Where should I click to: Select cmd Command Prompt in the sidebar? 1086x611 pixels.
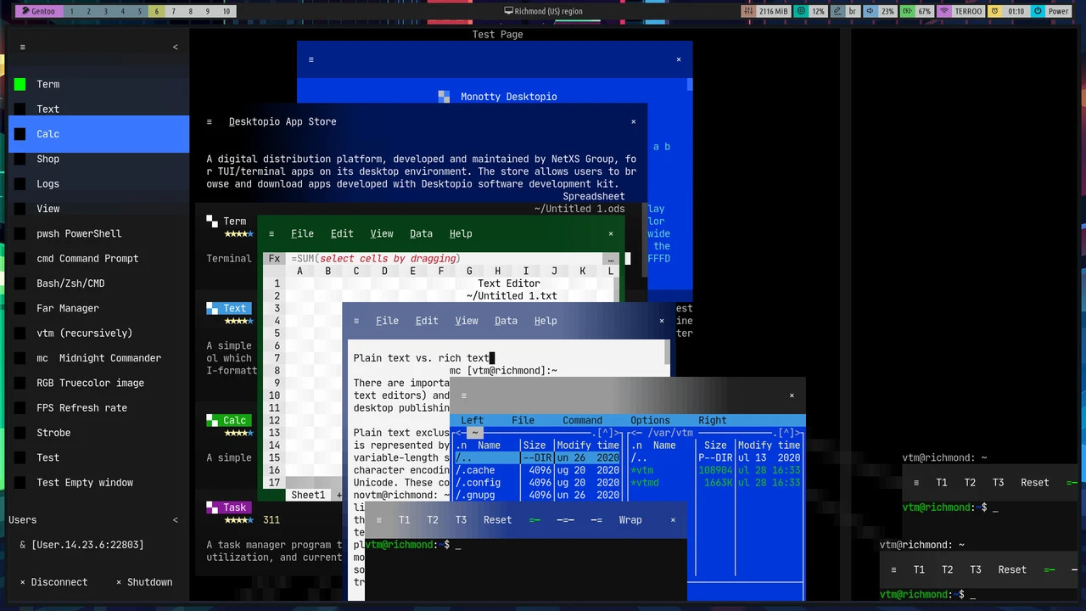click(98, 258)
